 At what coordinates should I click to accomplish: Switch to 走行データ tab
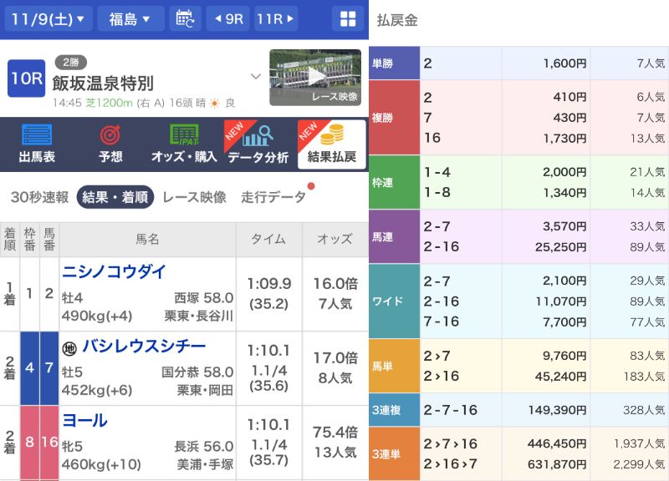coord(273,197)
